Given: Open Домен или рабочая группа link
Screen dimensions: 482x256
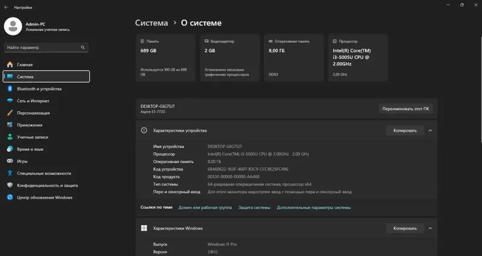Looking at the screenshot, I should point(205,207).
